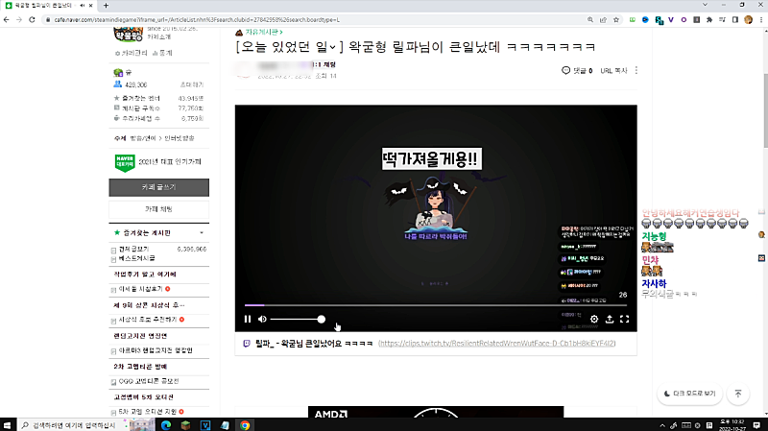
Task: Go back in browser history
Action: click(x=7, y=19)
